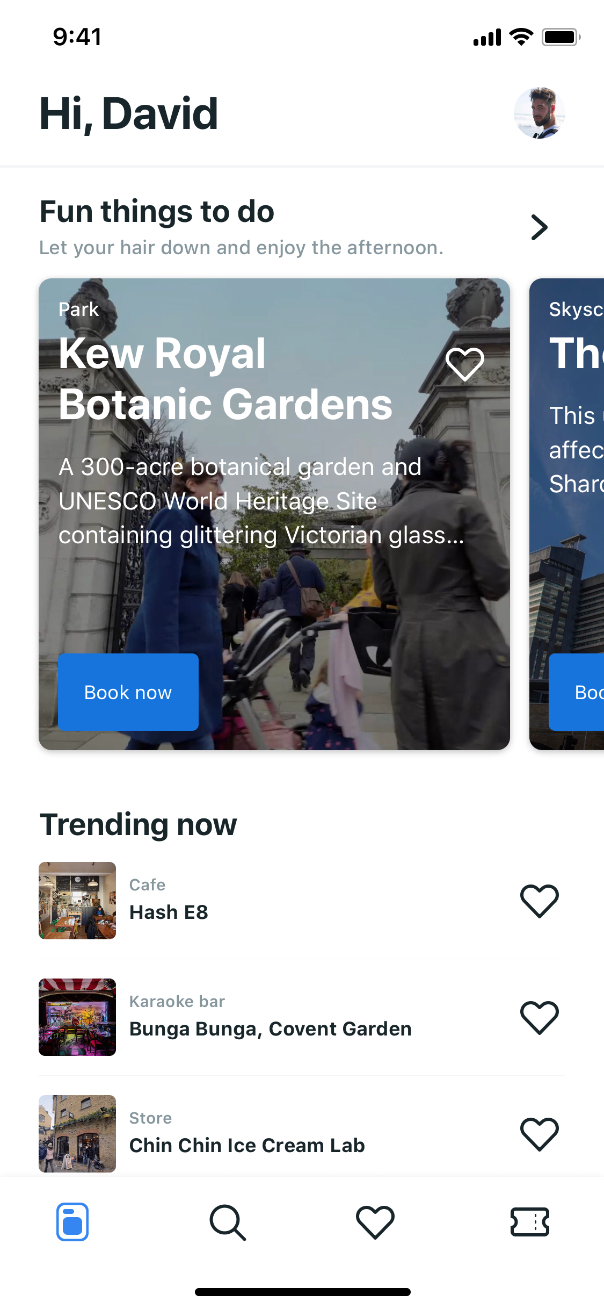Expand Fun things to do chevron
This screenshot has height=1309, width=604.
pos(539,227)
